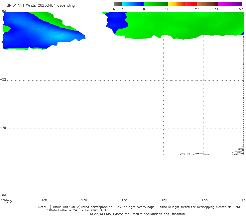This screenshot has height=216, width=246.
Task: Click the color bar label '50'
Action: pyautogui.click(x=196, y=9)
